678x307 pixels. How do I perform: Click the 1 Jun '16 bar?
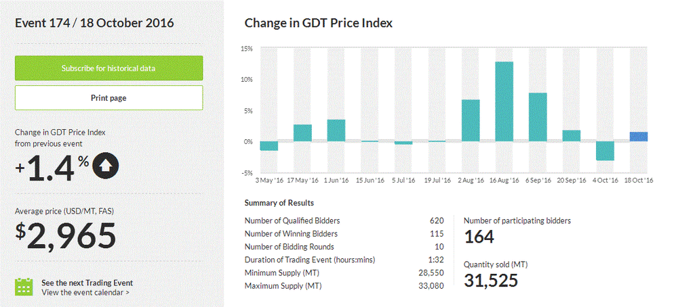point(336,131)
